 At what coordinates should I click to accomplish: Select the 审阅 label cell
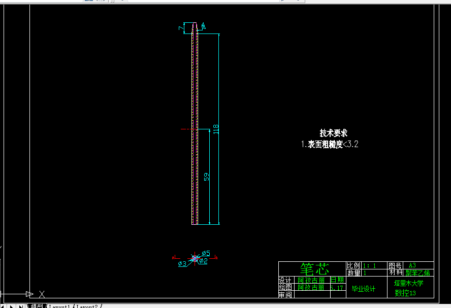[x=285, y=294]
